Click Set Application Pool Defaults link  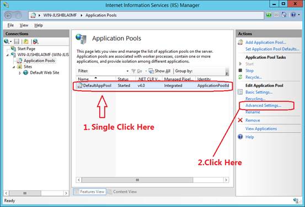pos(272,49)
